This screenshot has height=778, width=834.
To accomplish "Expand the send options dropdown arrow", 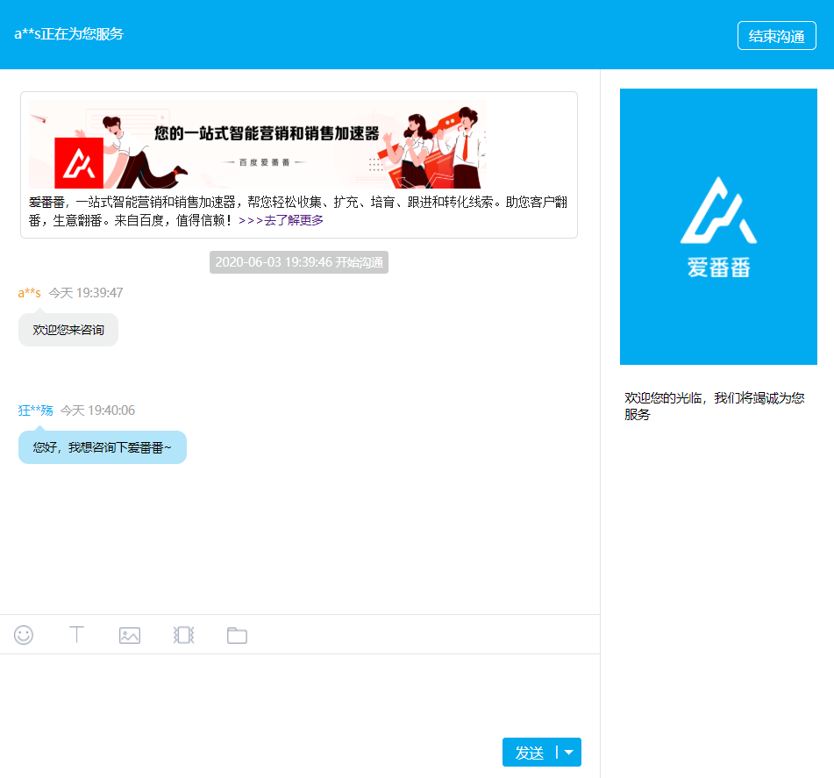I will tap(568, 753).
